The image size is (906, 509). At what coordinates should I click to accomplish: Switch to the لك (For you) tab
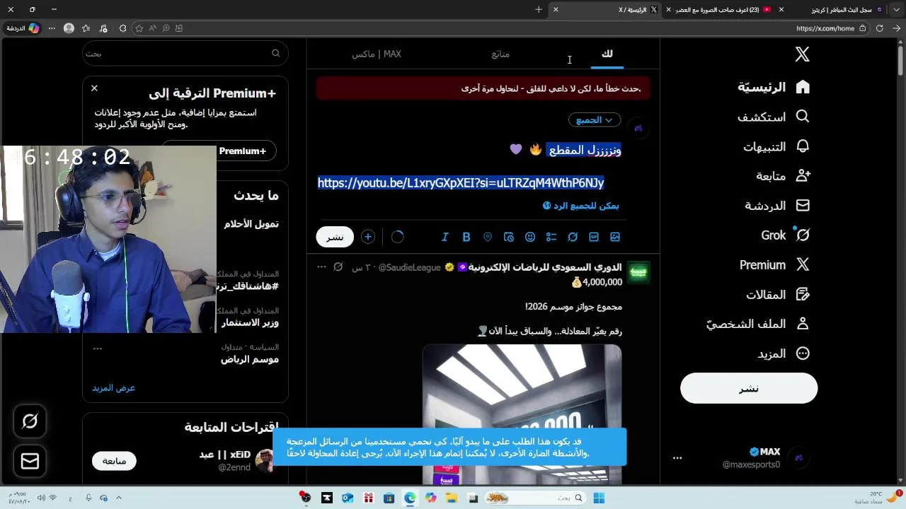607,54
